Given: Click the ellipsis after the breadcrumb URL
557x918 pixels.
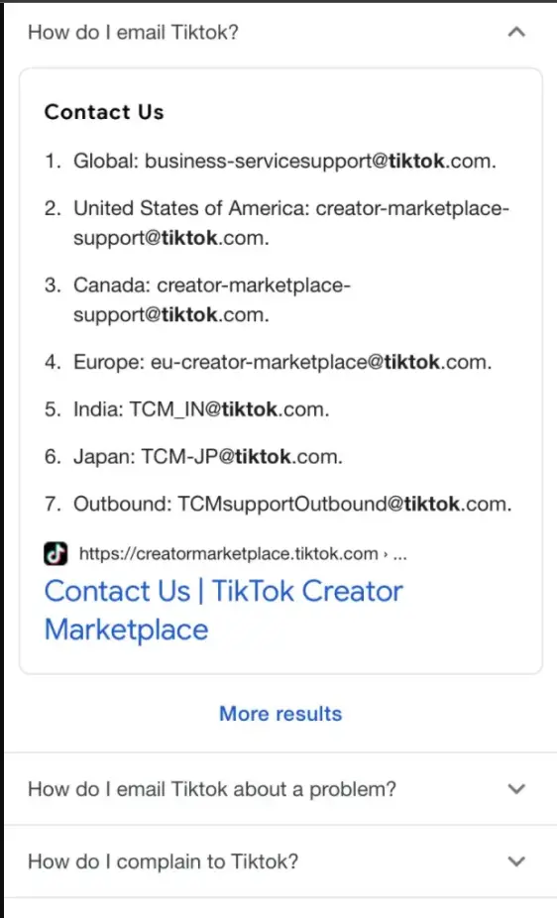Looking at the screenshot, I should pos(399,554).
